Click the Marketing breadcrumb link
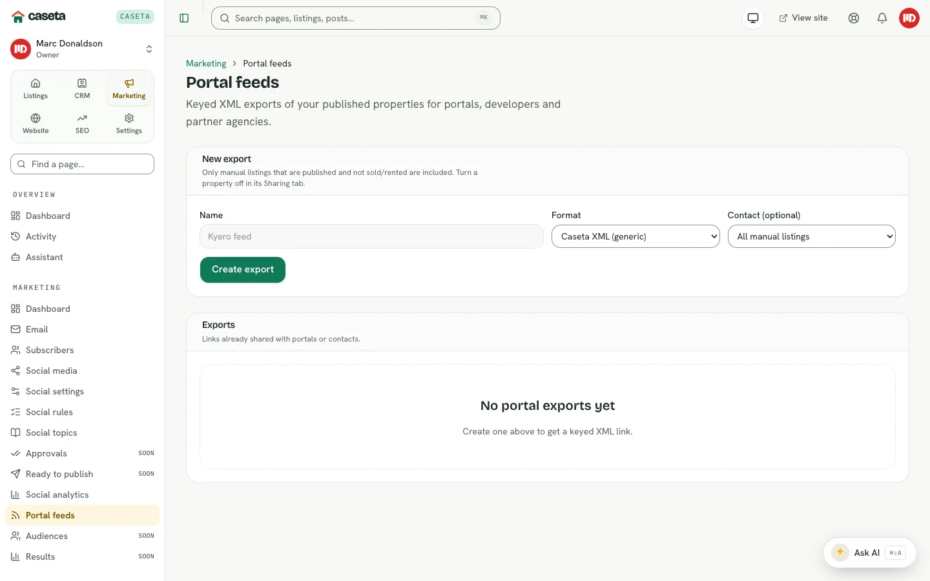 [x=206, y=63]
